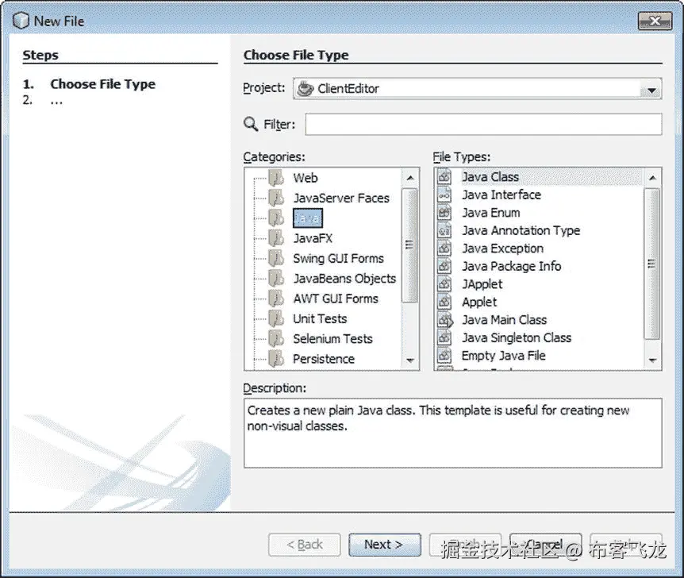Open the Project dropdown

[651, 89]
